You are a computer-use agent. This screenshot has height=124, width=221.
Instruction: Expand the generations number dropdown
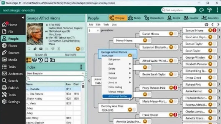93,31
